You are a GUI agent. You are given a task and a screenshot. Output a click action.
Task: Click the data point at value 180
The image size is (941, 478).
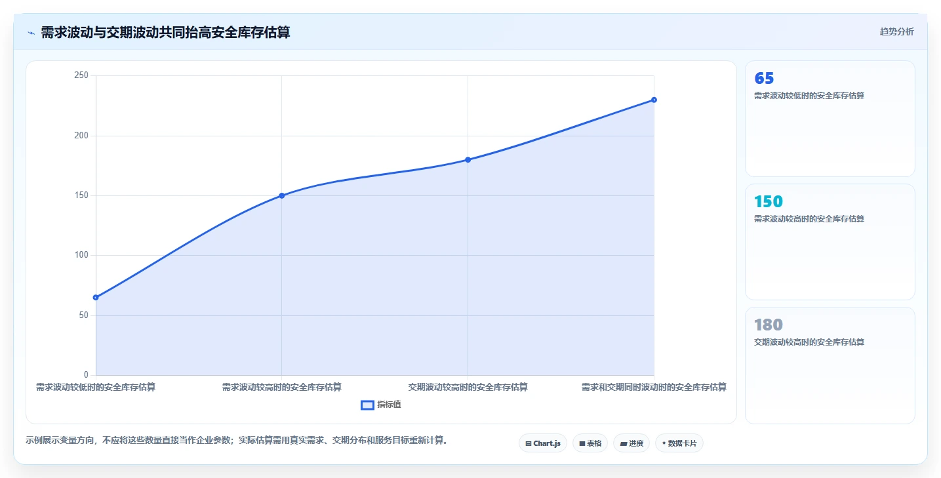[468, 159]
